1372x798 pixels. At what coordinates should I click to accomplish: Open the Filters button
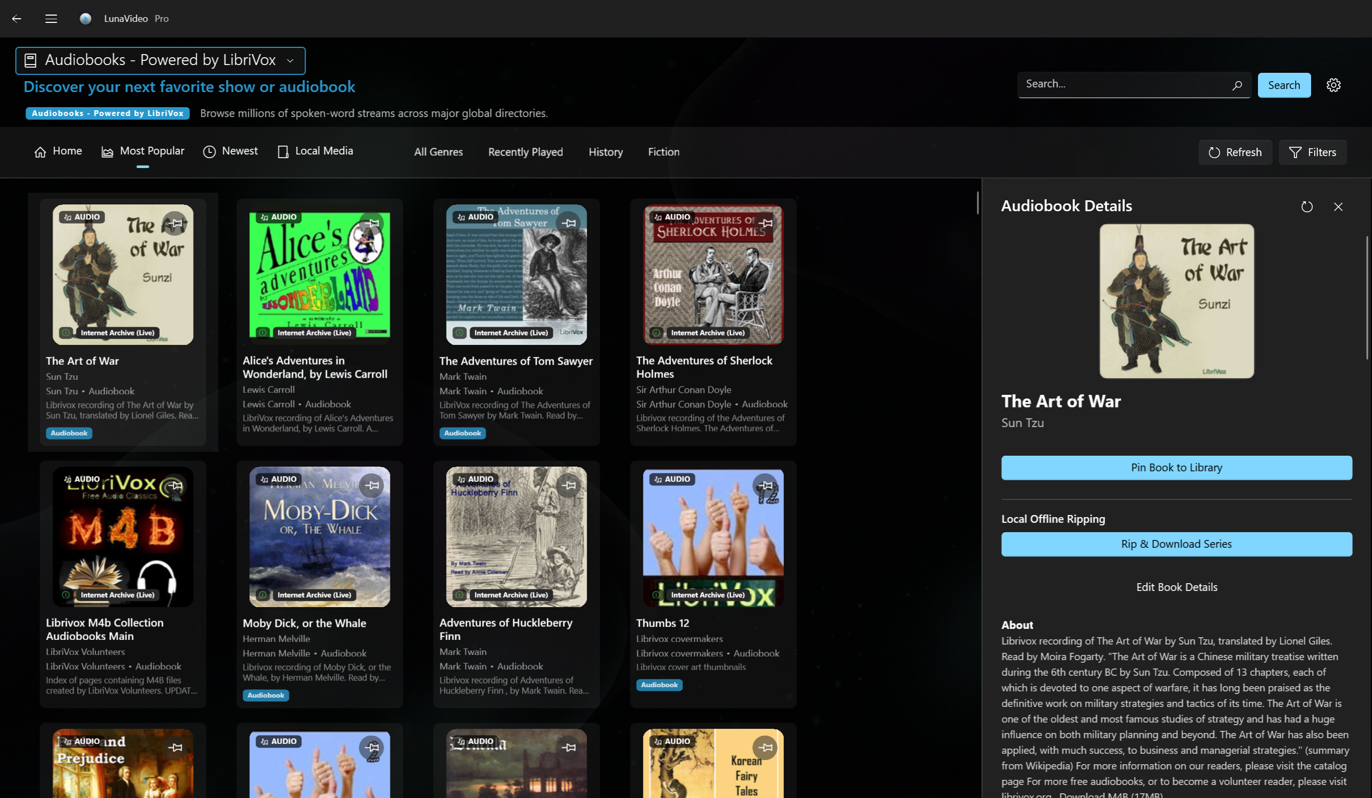point(1312,152)
